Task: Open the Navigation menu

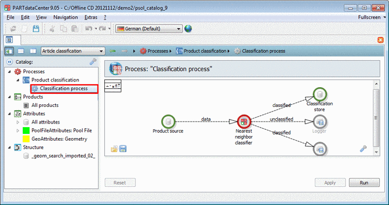Action: point(65,17)
